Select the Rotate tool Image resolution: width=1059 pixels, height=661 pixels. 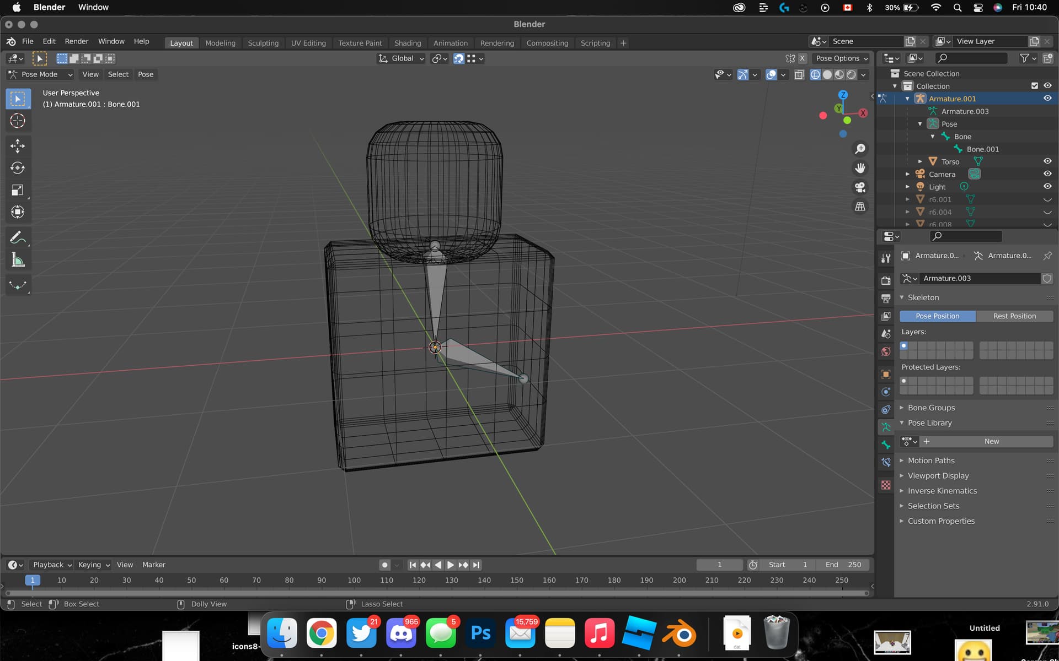[18, 167]
